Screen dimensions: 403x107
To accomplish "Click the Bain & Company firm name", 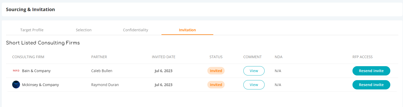I will tap(36, 71).
